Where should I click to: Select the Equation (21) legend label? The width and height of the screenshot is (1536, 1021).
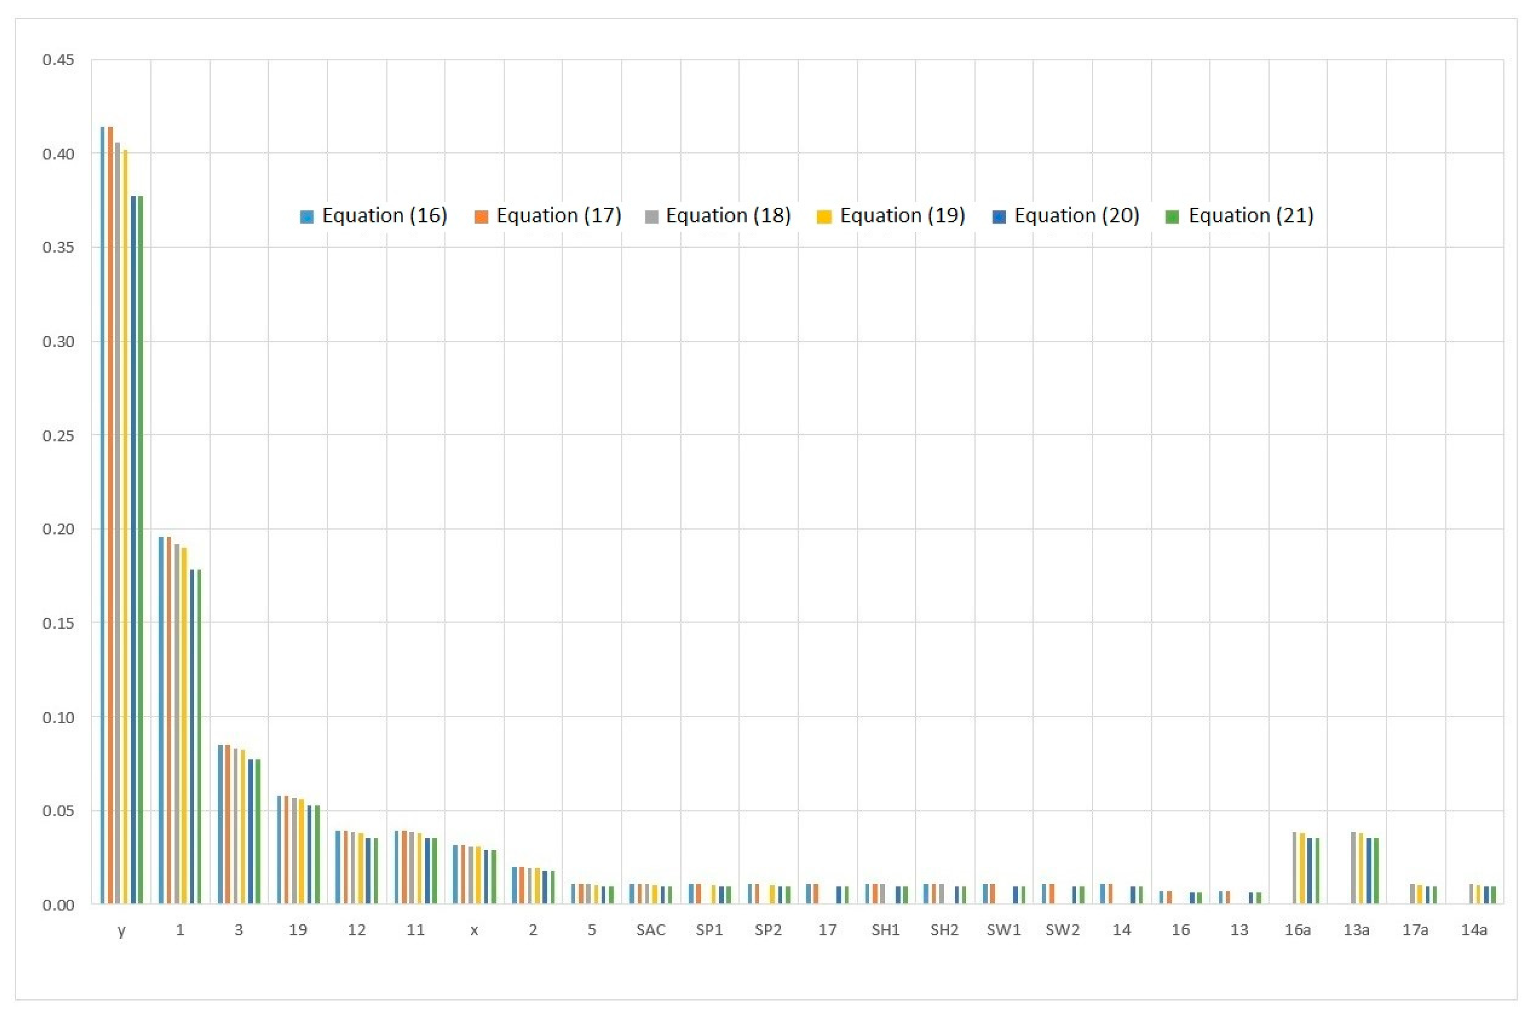(1251, 215)
